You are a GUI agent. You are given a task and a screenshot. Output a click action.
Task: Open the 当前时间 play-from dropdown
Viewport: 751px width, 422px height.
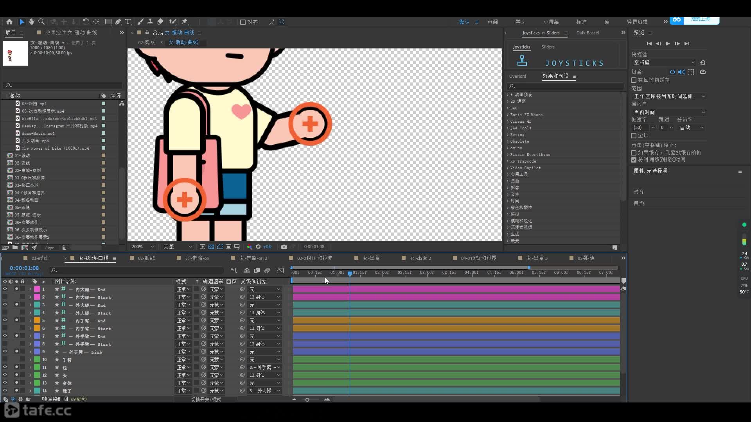[669, 112]
